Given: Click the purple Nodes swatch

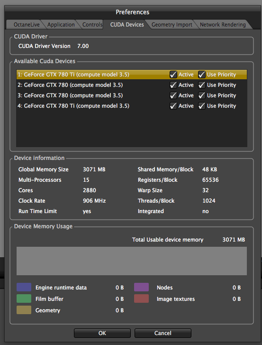Looking at the screenshot, I should [x=142, y=288].
